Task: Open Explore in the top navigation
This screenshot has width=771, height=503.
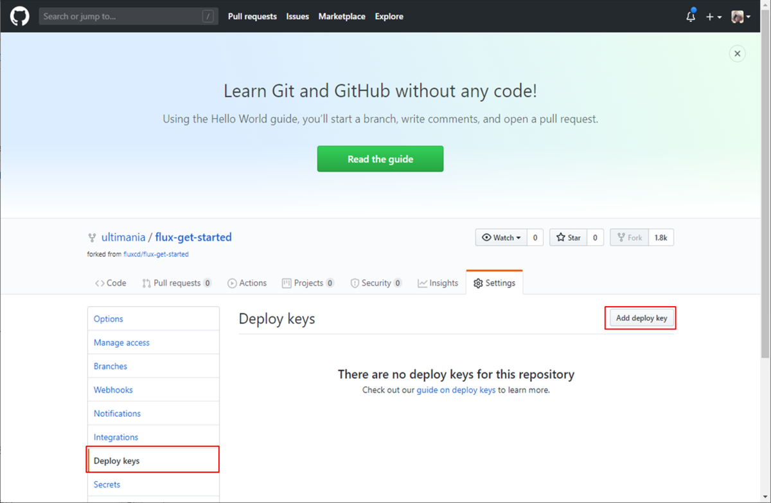Action: (x=389, y=16)
